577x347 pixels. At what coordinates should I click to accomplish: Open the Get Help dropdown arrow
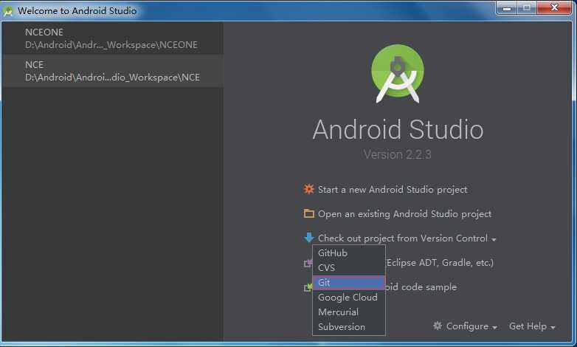tap(553, 327)
